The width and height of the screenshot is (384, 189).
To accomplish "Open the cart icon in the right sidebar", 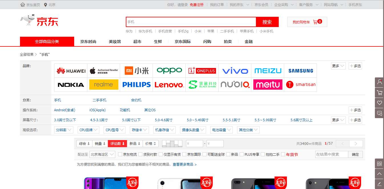I will pyautogui.click(x=379, y=93).
